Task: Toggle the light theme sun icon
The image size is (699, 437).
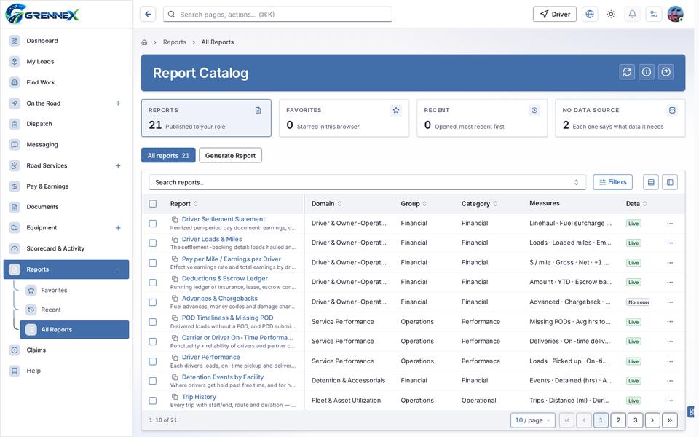Action: tap(611, 15)
